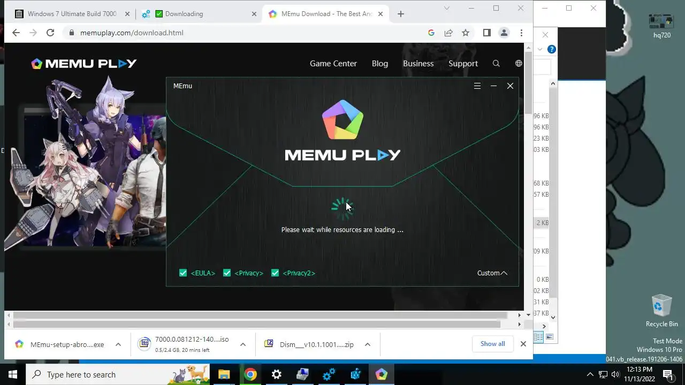Expand Dism zip download options arrow
Viewport: 685px width, 385px height.
coord(368,344)
